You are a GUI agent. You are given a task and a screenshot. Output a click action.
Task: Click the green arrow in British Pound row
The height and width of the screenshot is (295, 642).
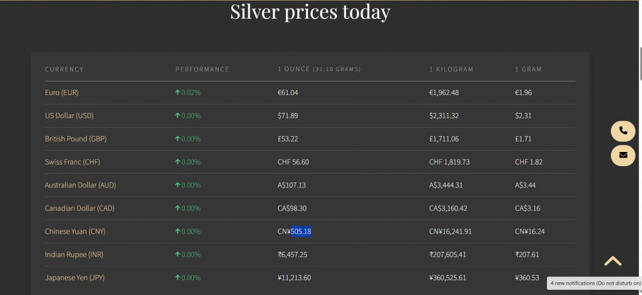click(177, 139)
